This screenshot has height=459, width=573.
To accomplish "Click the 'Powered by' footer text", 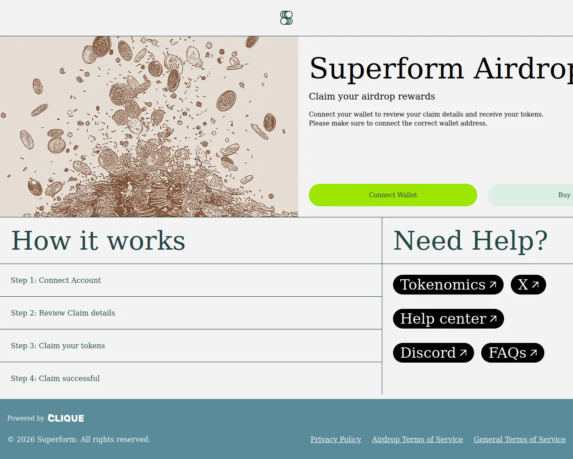I will pos(26,418).
